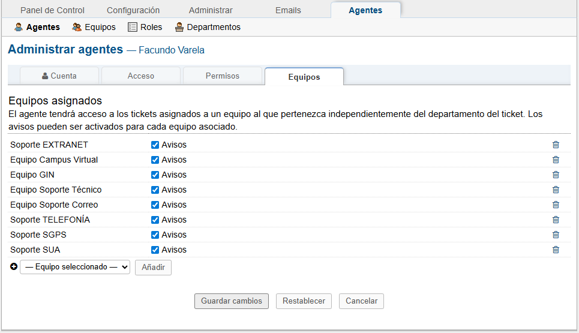The height and width of the screenshot is (333, 579).
Task: Click the Añadir button
Action: [x=153, y=268]
